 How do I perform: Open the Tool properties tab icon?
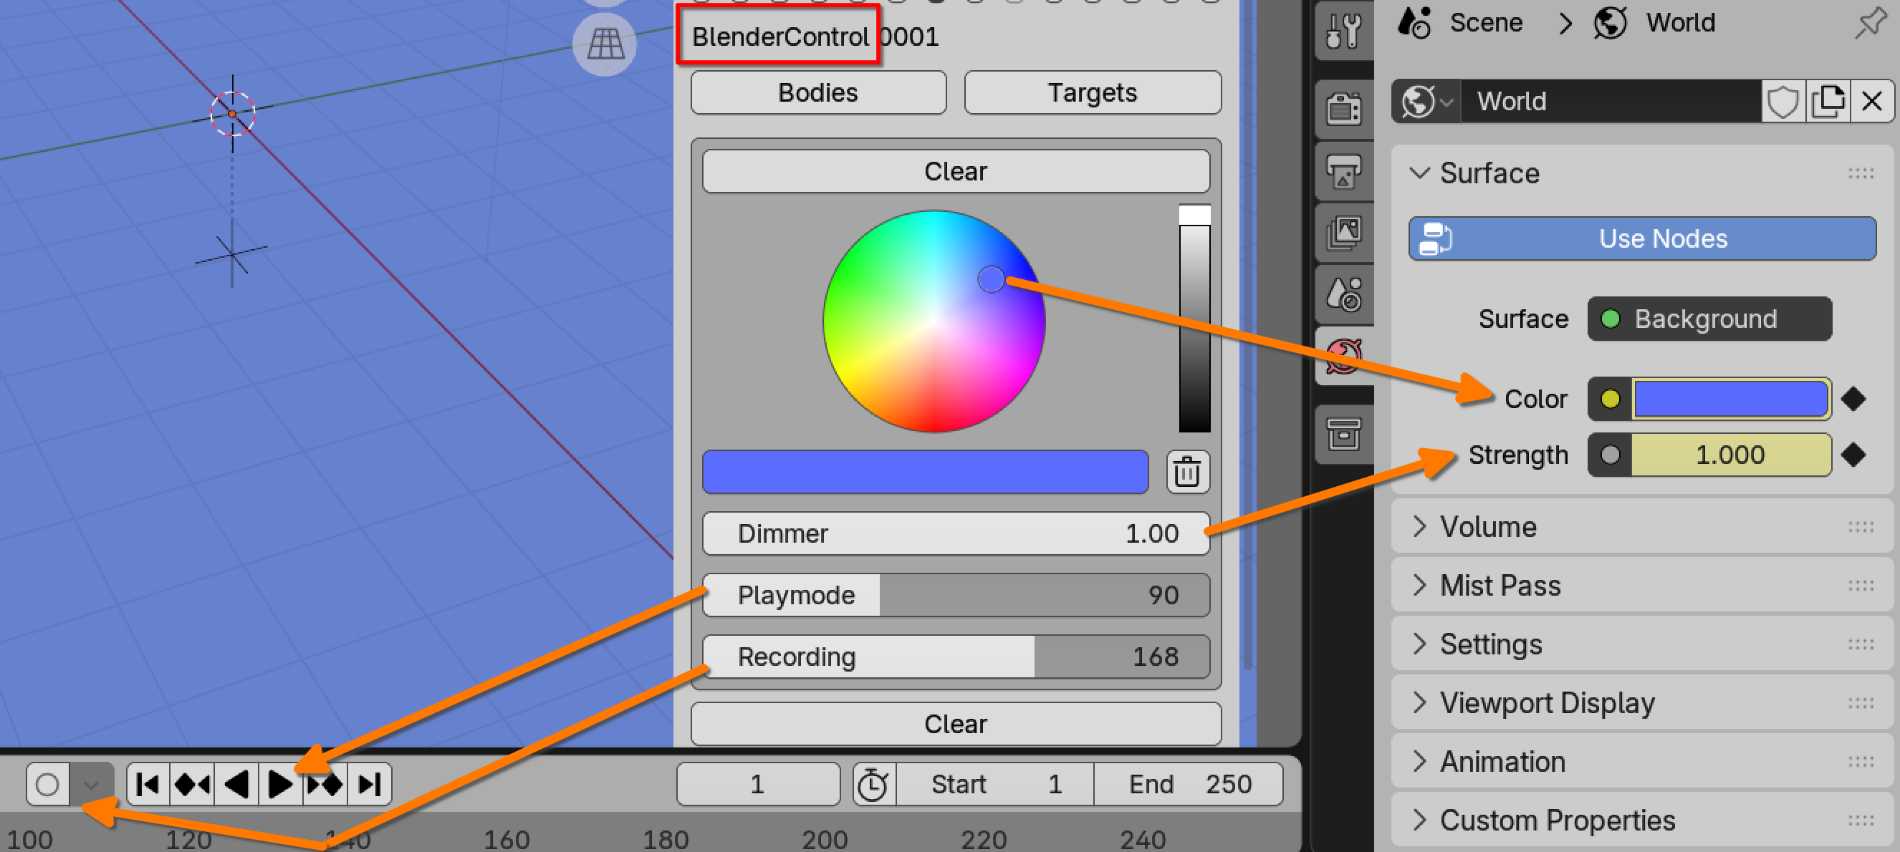(x=1344, y=31)
